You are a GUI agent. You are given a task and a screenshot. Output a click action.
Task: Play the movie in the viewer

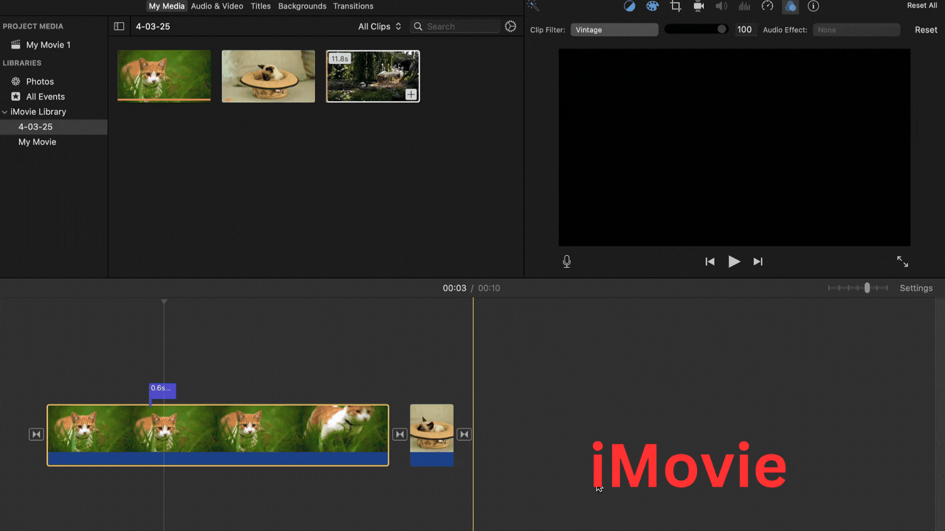coord(734,261)
